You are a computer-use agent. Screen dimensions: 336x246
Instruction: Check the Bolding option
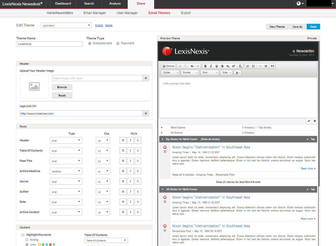(27, 240)
